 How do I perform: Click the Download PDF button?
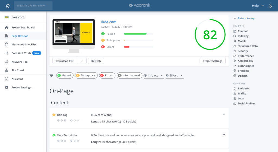coord(65,61)
